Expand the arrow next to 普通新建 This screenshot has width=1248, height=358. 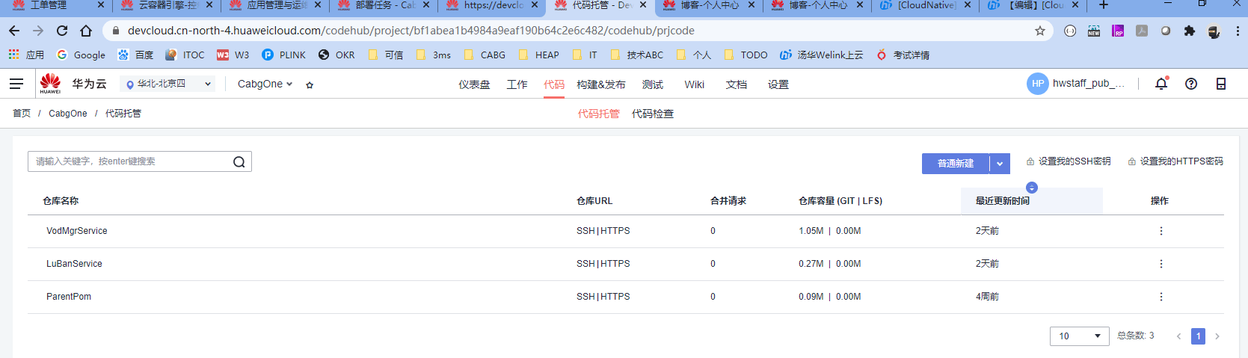click(1000, 164)
